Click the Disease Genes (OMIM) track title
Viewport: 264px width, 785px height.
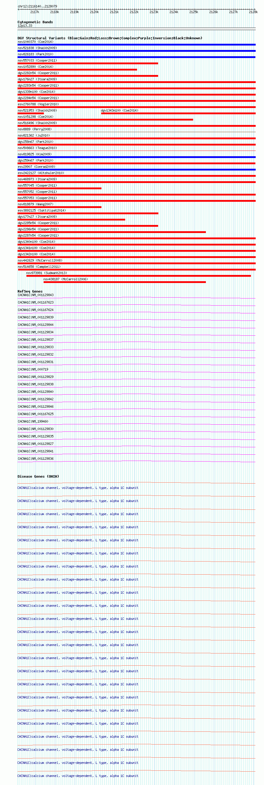[x=38, y=476]
